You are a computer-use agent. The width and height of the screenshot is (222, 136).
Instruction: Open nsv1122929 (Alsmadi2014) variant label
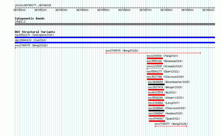[165, 66]
